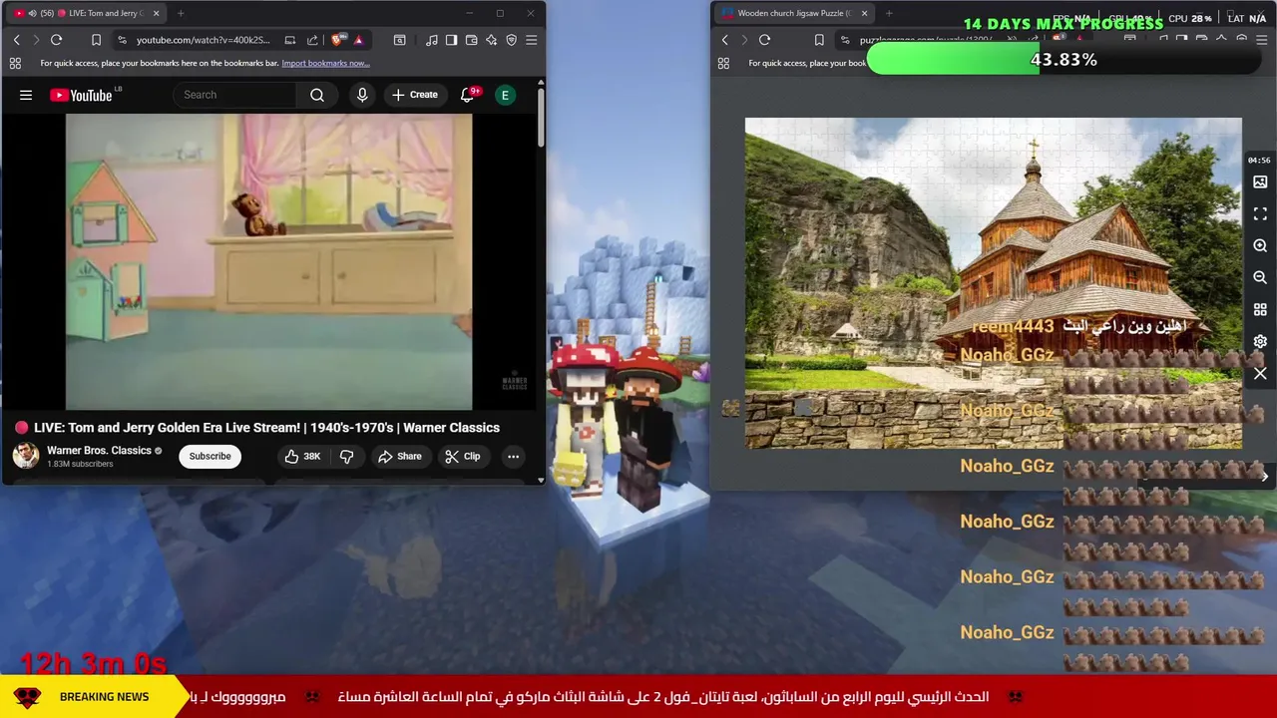
Task: Close the Wooden church Jigsaw Puzzle tab
Action: pos(864,13)
